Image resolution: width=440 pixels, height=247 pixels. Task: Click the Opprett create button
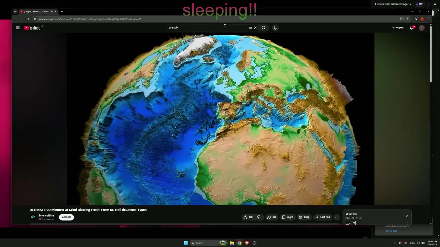pyautogui.click(x=398, y=28)
